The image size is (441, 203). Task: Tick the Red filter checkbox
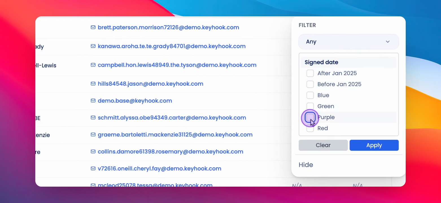(310, 128)
